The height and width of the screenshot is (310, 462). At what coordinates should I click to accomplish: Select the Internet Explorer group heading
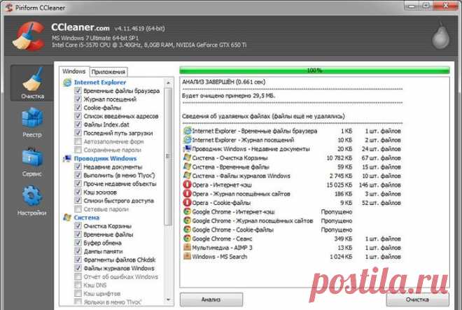(x=100, y=83)
